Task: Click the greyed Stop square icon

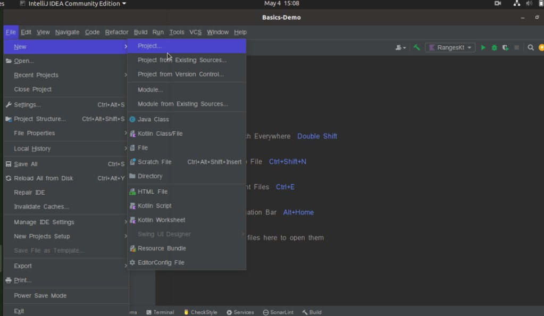Action: [x=516, y=47]
